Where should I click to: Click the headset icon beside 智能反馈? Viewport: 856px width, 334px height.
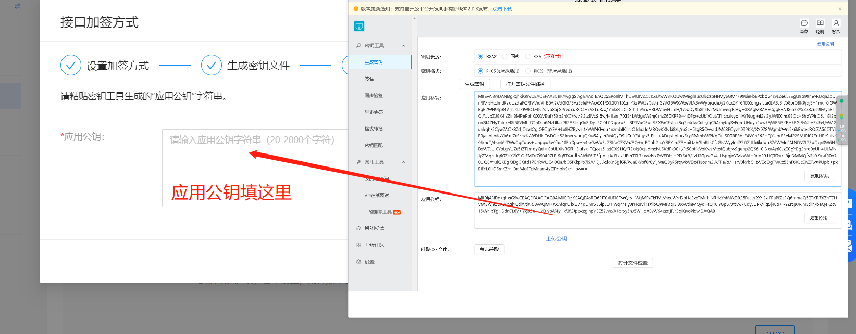point(359,228)
